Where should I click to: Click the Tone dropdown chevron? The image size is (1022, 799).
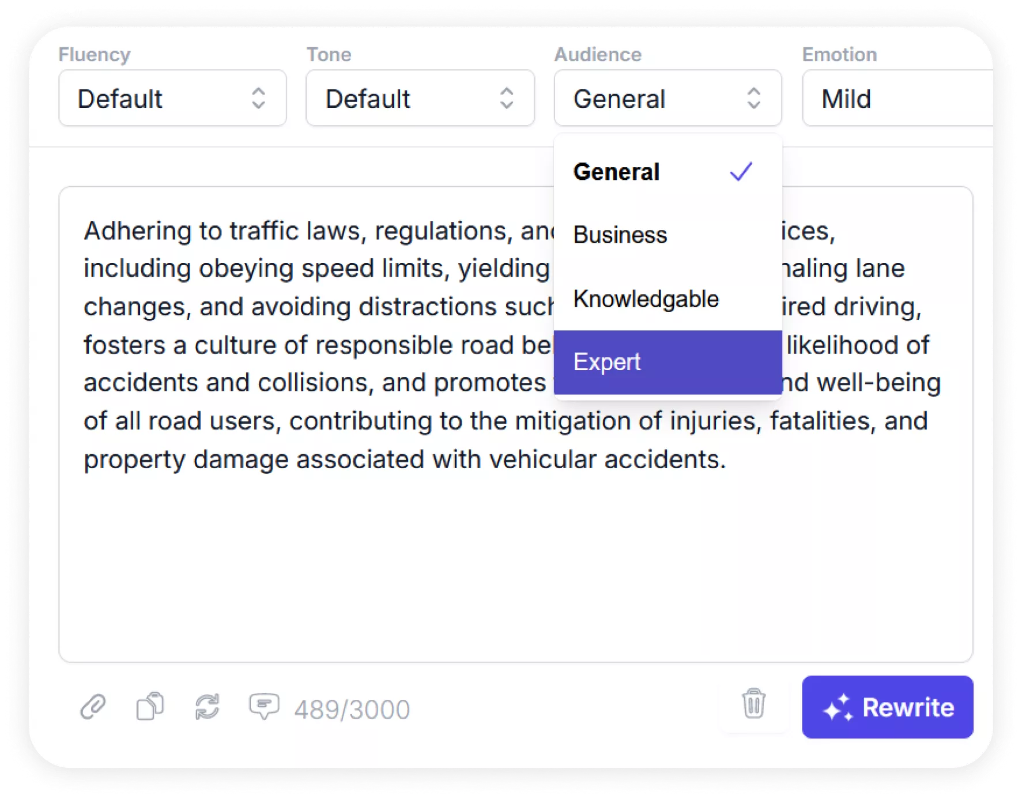tap(507, 99)
